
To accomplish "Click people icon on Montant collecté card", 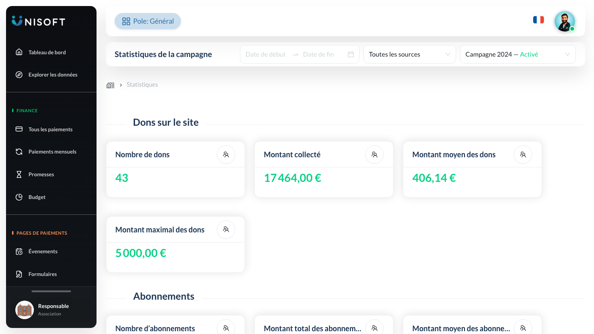I will (374, 154).
